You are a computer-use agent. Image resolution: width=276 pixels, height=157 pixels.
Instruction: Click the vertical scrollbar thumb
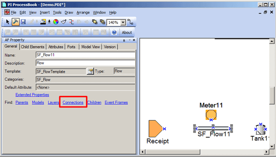pos(272,95)
